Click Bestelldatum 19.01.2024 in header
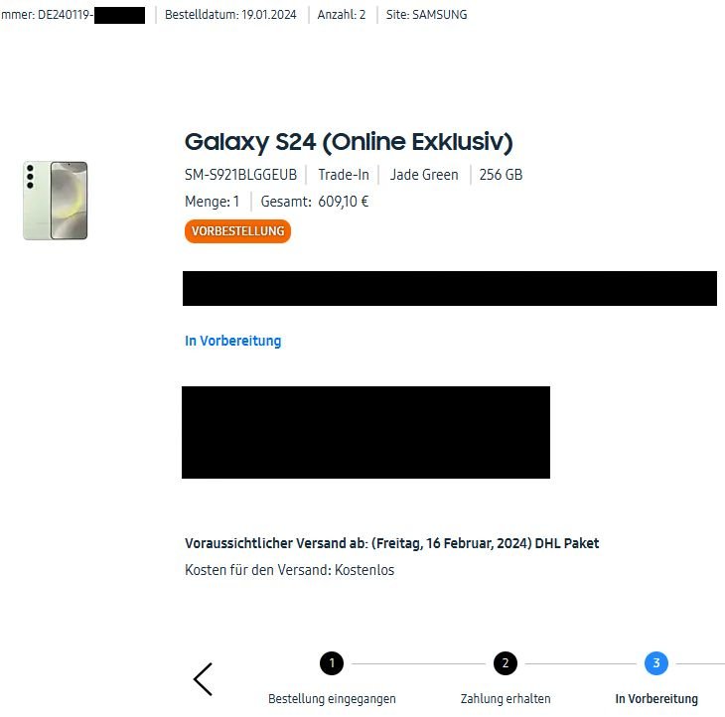725x717 pixels. point(230,15)
